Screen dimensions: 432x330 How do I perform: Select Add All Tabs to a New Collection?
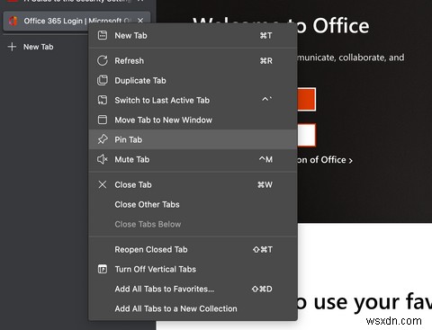coord(193,308)
